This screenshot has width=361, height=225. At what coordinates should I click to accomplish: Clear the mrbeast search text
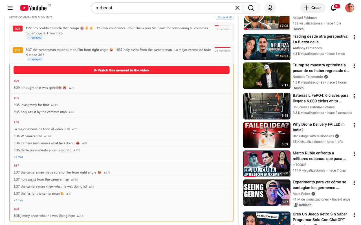(237, 8)
